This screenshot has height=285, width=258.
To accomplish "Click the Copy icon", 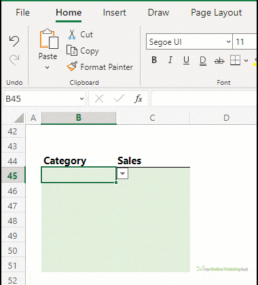I will pyautogui.click(x=72, y=50).
